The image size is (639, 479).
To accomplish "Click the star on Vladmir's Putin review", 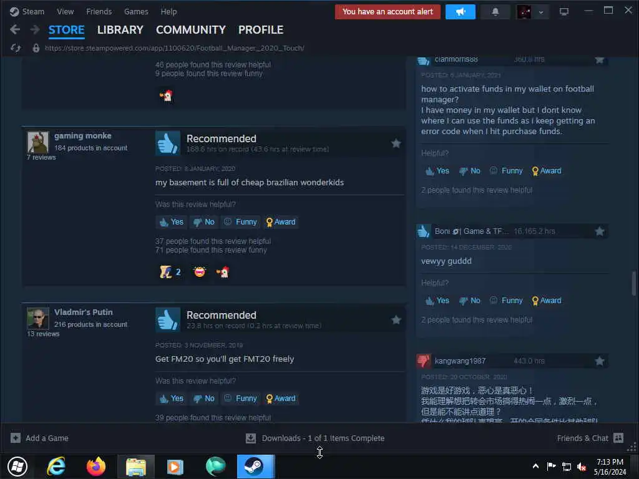I will [396, 320].
